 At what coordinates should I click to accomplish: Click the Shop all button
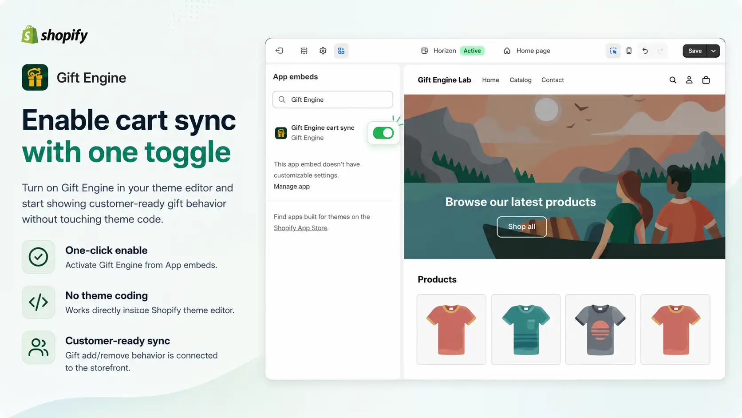point(522,227)
